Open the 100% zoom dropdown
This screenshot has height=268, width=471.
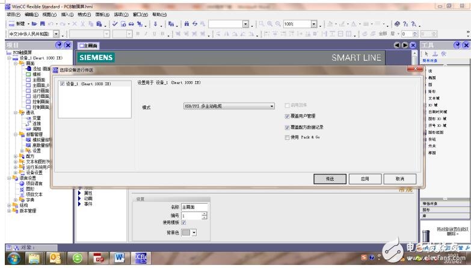click(313, 23)
